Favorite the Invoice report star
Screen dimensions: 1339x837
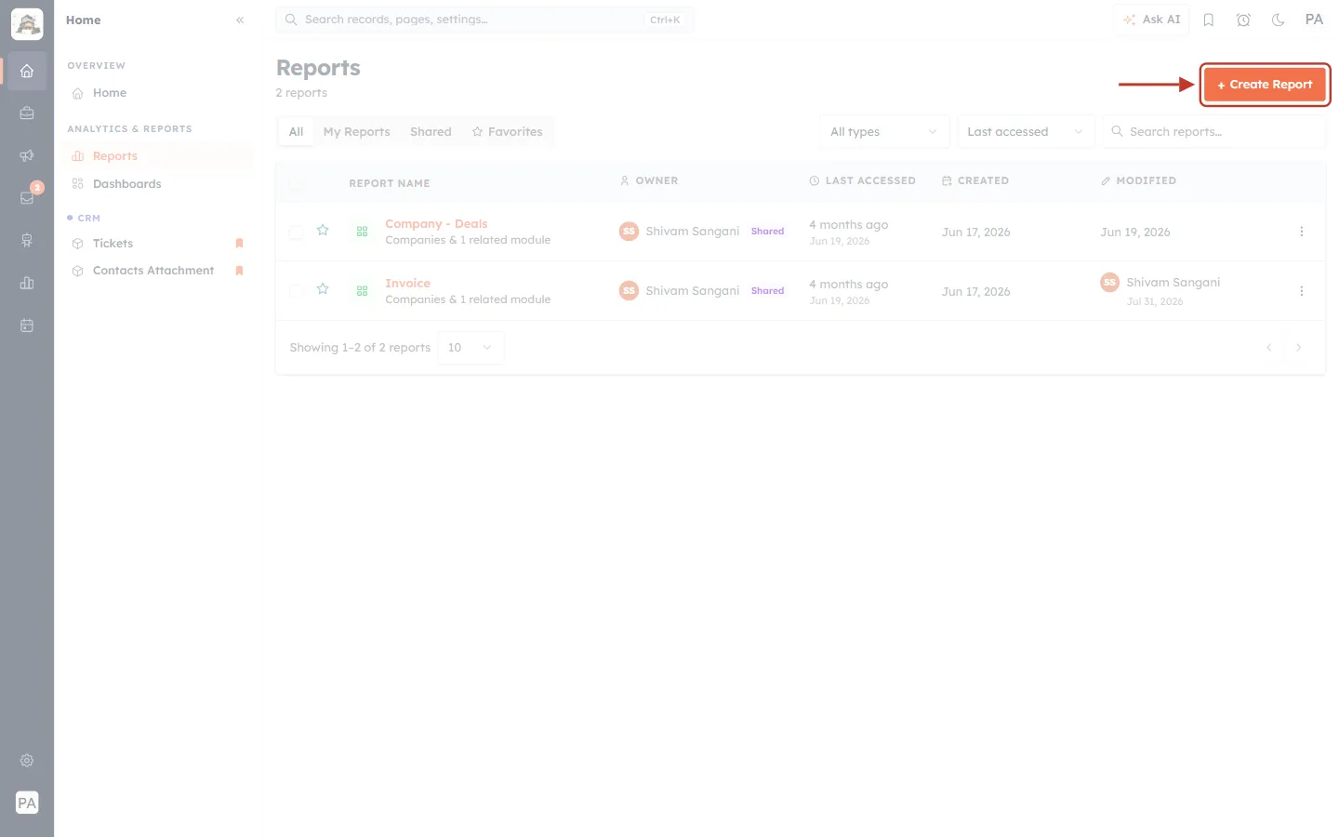point(323,289)
